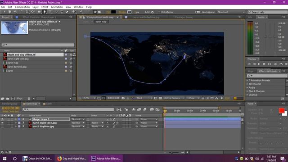Click the red foreground color in Paint panel
288x162 pixels.
click(x=281, y=111)
